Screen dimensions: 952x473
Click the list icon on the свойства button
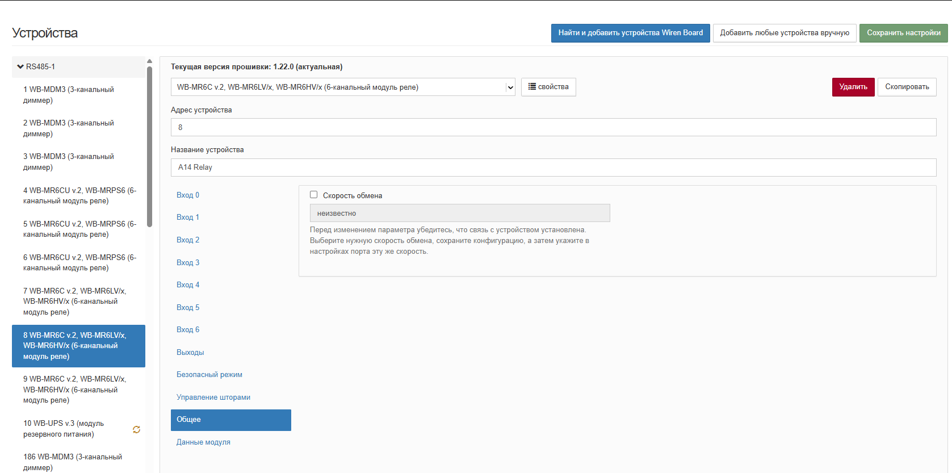click(532, 87)
